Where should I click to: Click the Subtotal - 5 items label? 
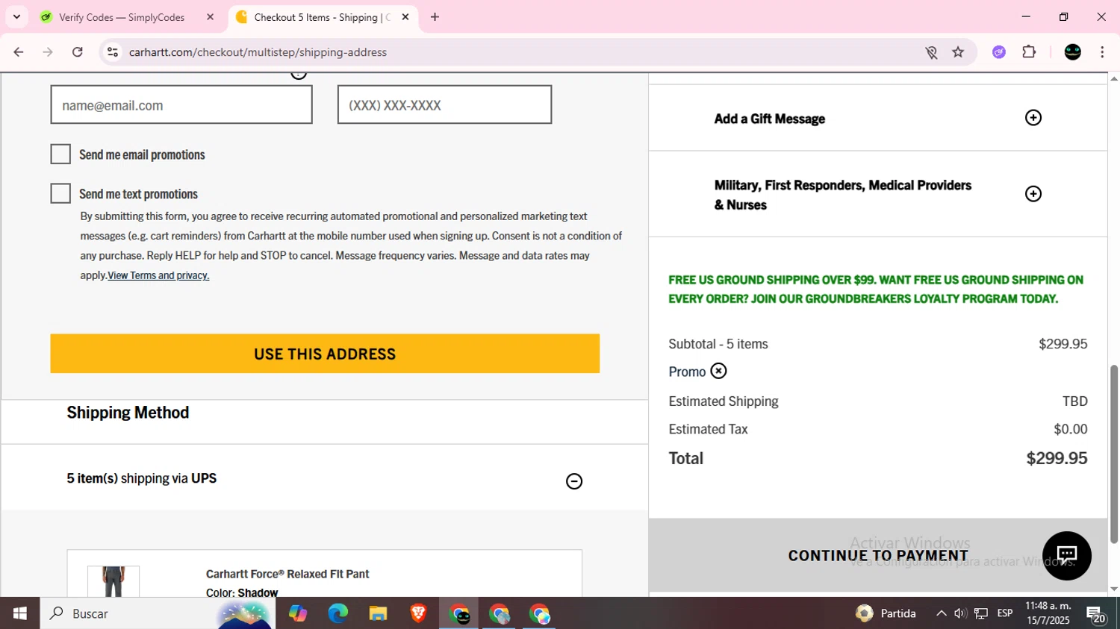pos(718,344)
